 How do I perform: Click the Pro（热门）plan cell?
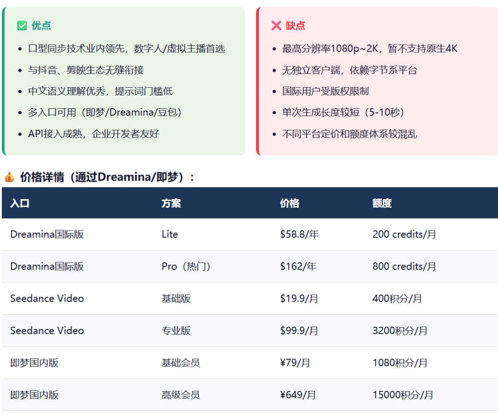pyautogui.click(x=186, y=266)
